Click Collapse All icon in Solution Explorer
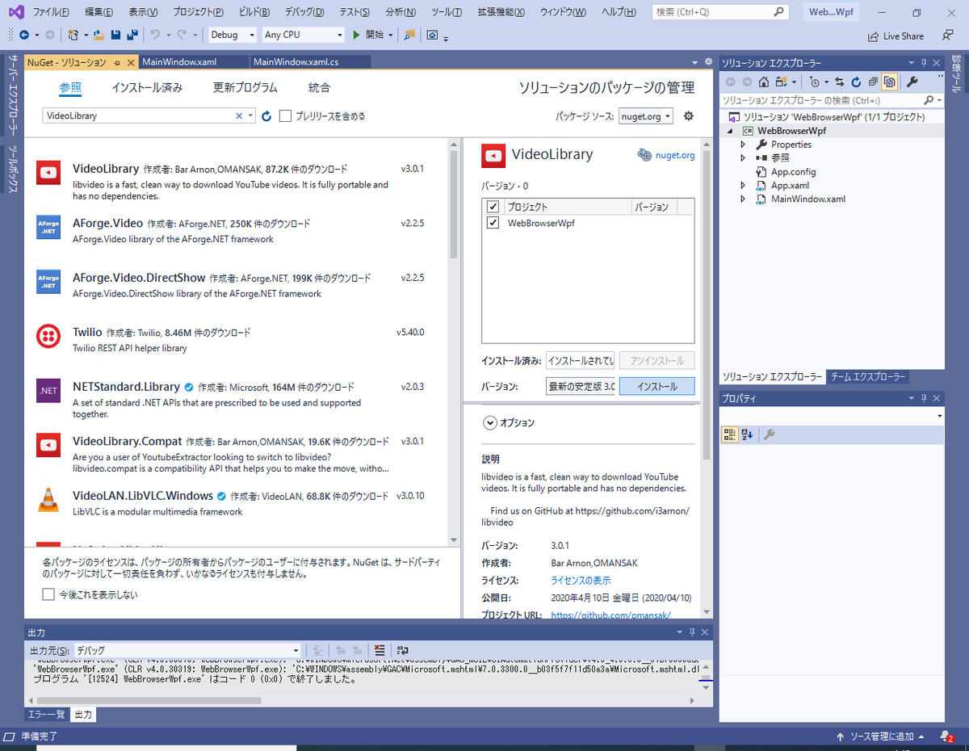 click(873, 82)
